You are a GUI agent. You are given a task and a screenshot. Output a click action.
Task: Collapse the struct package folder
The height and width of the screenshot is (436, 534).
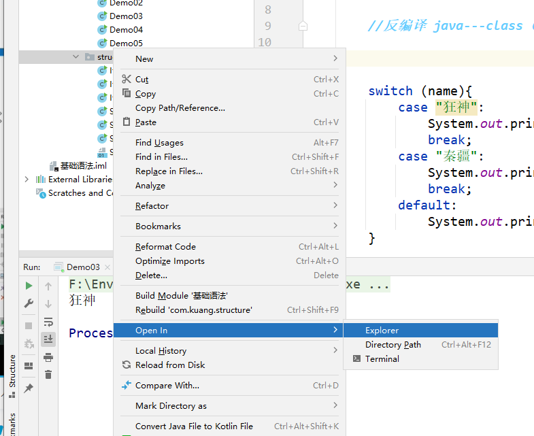click(x=76, y=57)
